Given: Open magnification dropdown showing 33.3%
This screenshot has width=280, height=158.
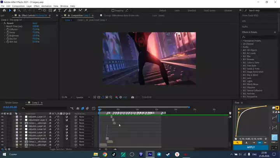Looking at the screenshot, I should pyautogui.click(x=67, y=97).
